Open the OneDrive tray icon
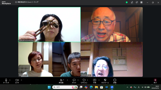The width and height of the screenshot is (161, 90). click(x=131, y=87)
